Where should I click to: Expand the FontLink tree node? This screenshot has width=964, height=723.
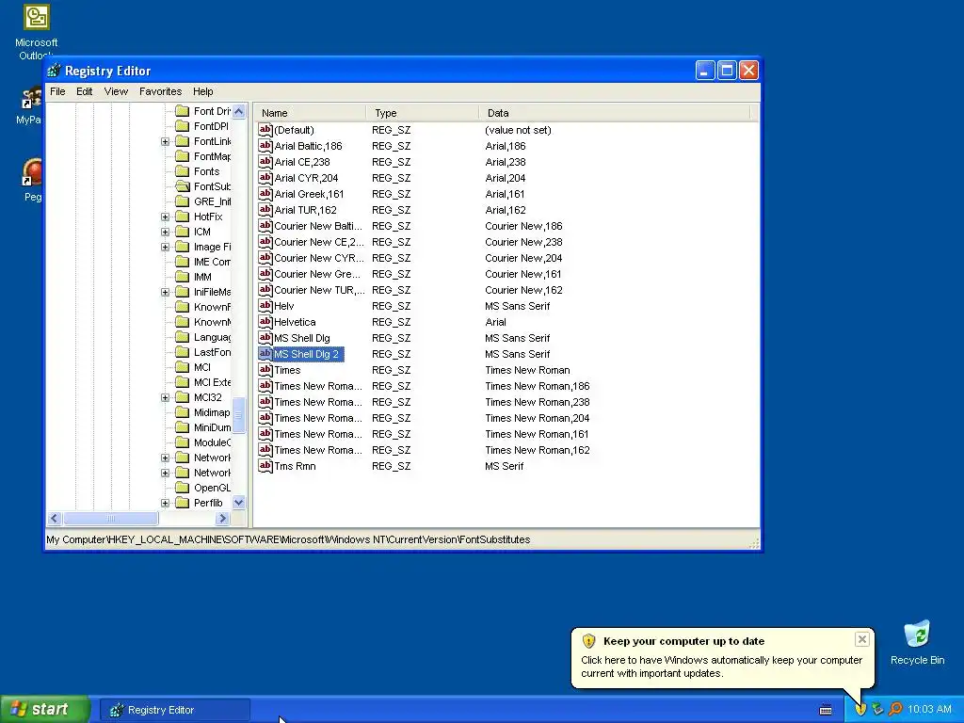coord(165,141)
